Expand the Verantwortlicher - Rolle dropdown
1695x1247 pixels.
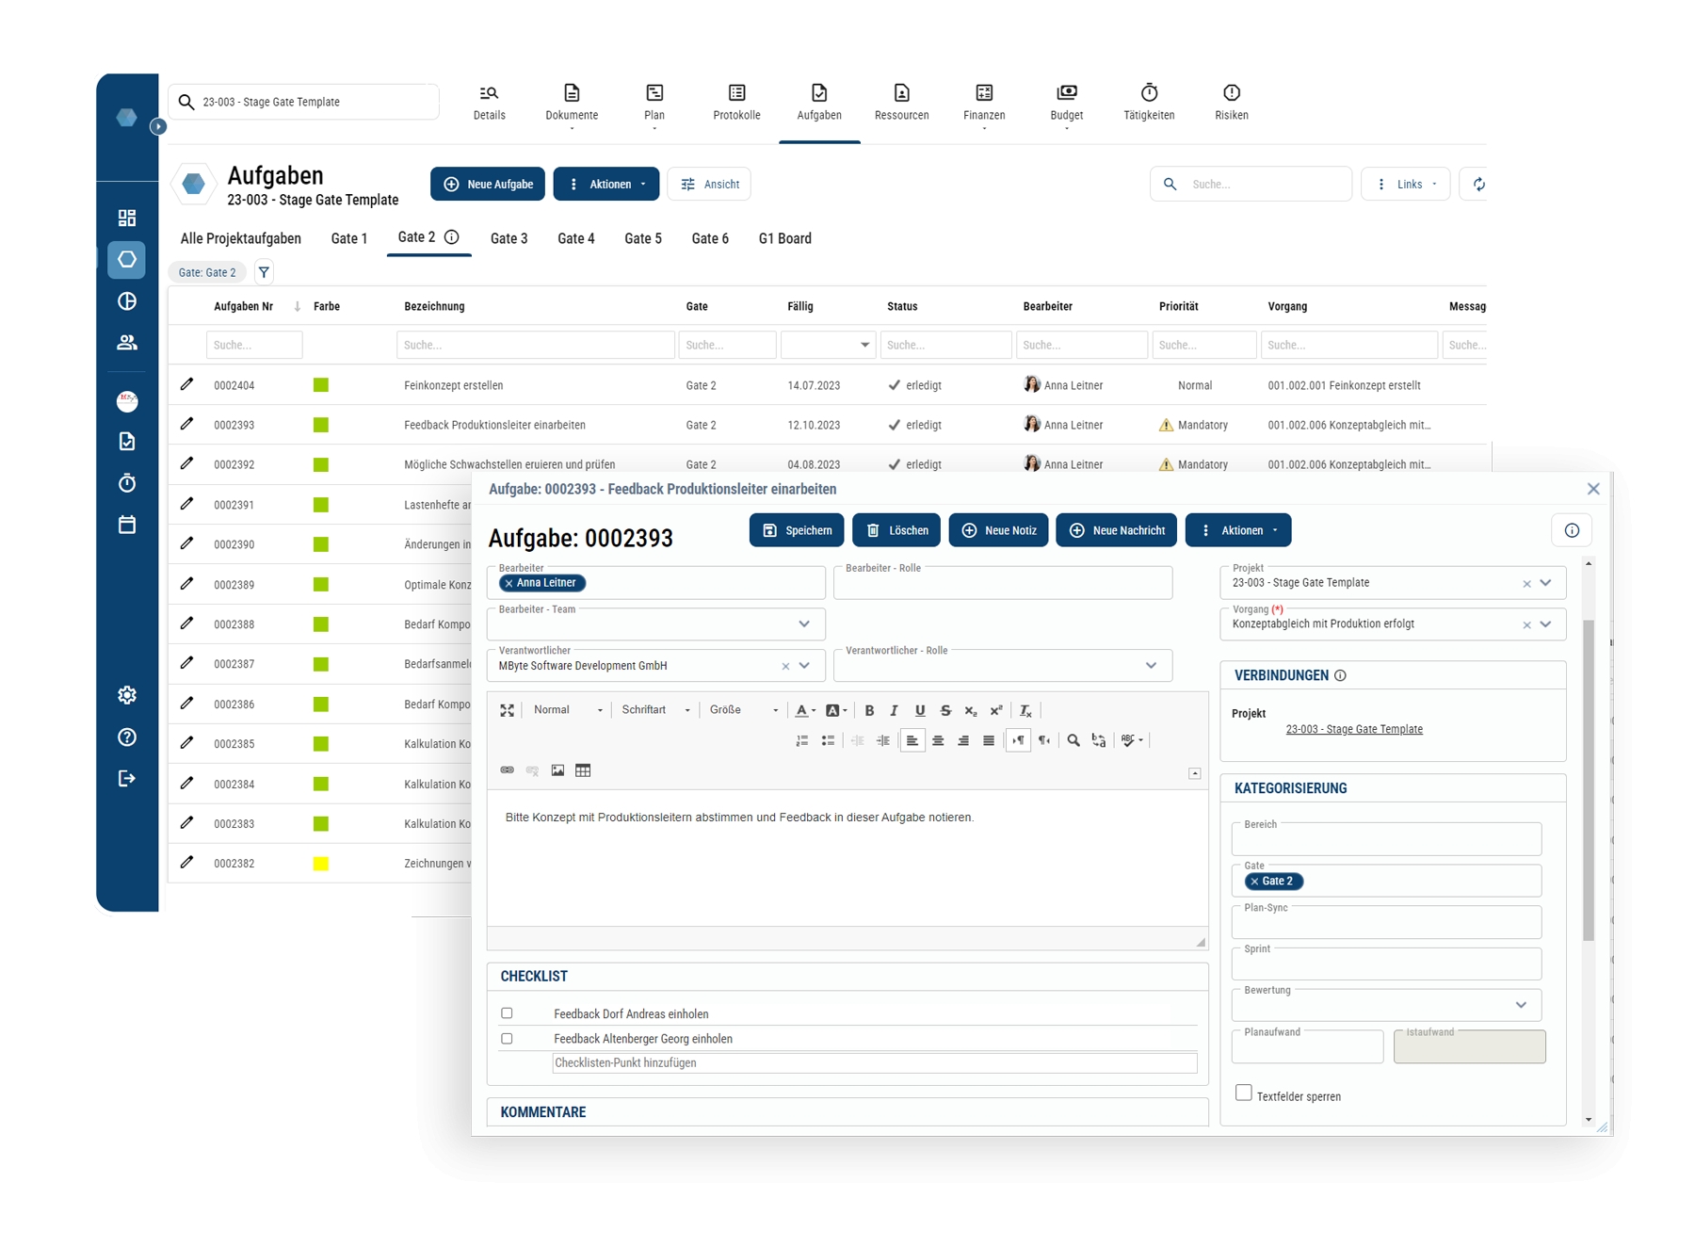point(1151,665)
